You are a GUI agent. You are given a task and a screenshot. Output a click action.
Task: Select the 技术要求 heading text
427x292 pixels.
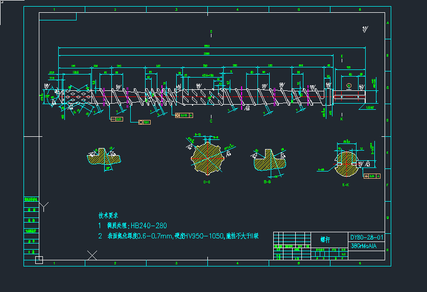108,215
